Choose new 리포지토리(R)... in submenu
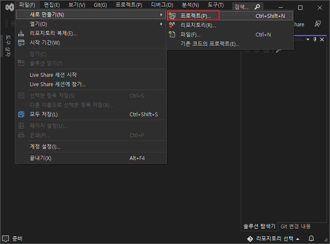Image resolution: width=330 pixels, height=244 pixels. (230, 25)
